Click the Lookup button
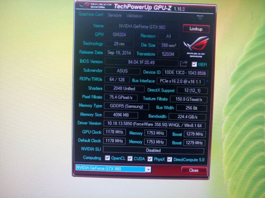 (196, 29)
